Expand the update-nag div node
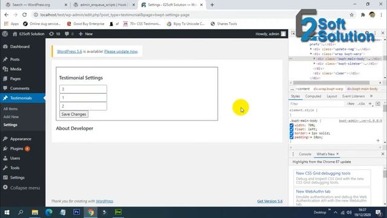This screenshot has height=218, width=387. click(x=311, y=49)
